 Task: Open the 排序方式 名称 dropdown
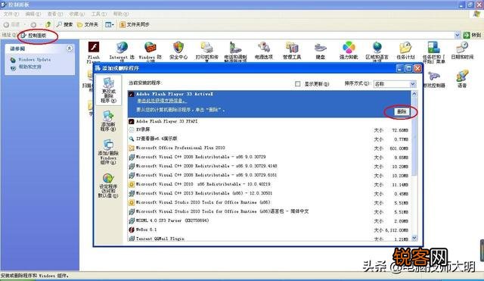coord(395,84)
